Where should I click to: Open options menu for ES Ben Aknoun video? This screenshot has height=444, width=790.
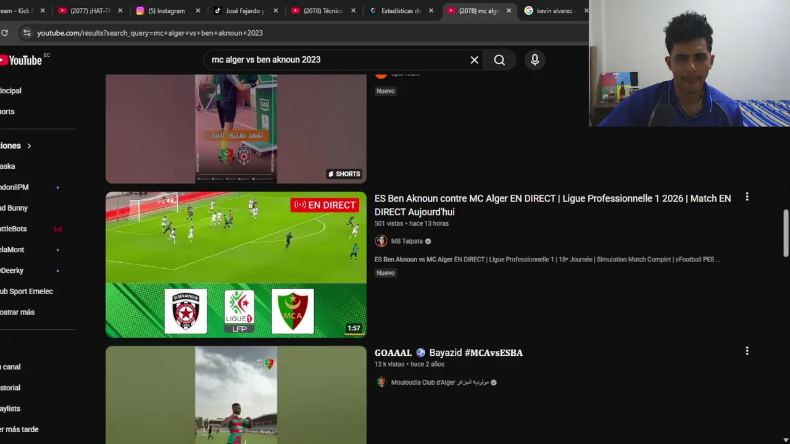tap(747, 197)
